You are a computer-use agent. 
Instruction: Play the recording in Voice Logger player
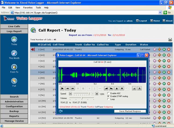click(x=62, y=88)
